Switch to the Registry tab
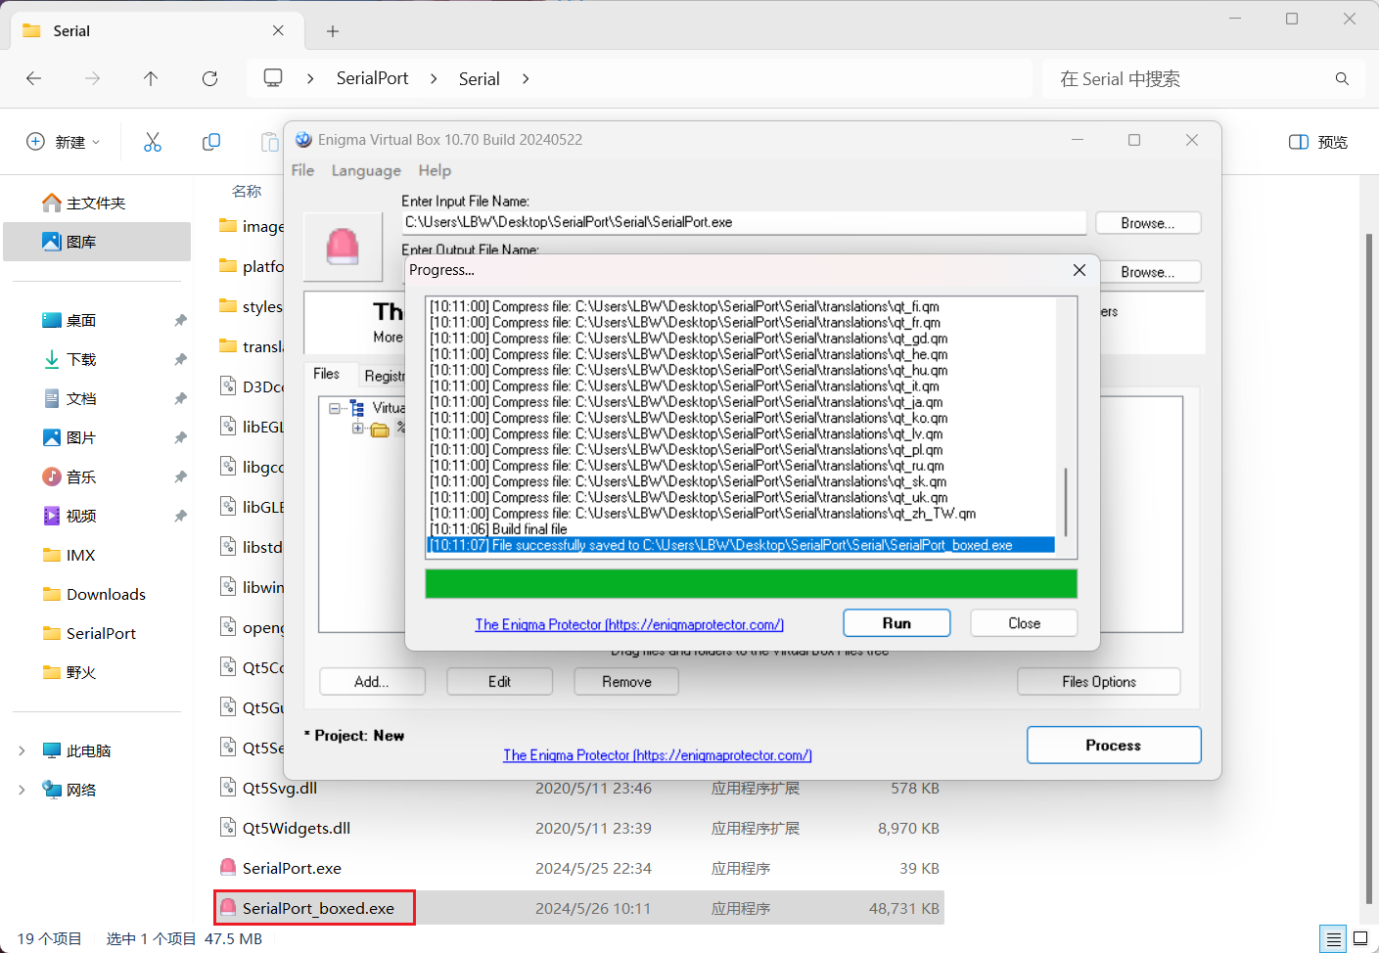This screenshot has width=1379, height=953. (x=384, y=376)
